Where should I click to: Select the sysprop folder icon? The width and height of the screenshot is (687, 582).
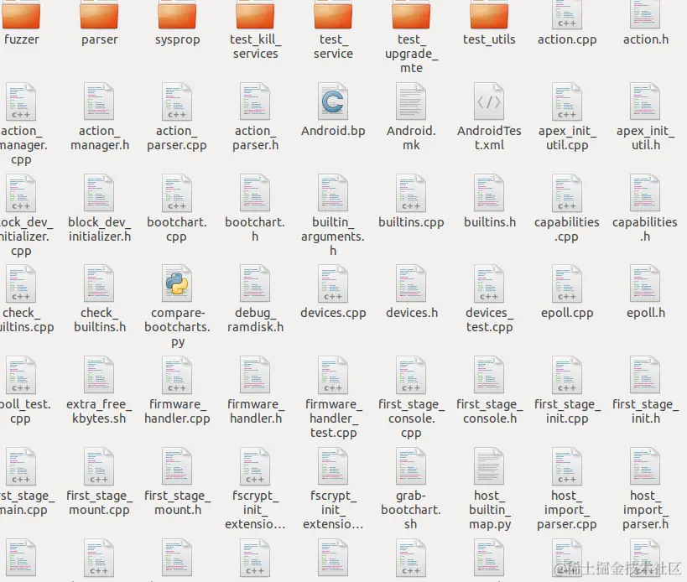(177, 14)
